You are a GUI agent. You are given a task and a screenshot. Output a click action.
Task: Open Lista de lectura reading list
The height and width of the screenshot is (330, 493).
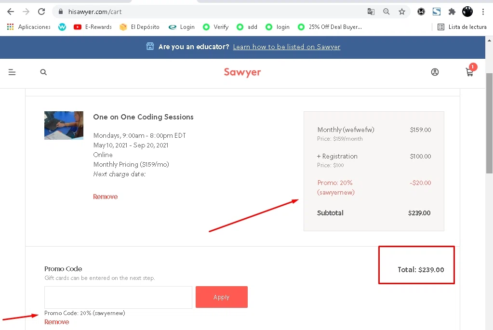tap(462, 27)
